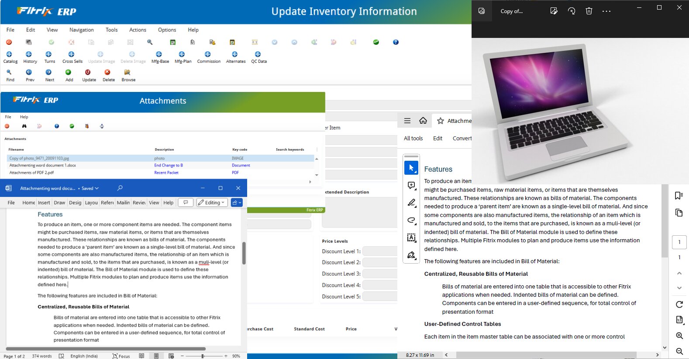Image resolution: width=689 pixels, height=359 pixels.
Task: Toggle Focus mode in Word status bar
Action: [121, 356]
